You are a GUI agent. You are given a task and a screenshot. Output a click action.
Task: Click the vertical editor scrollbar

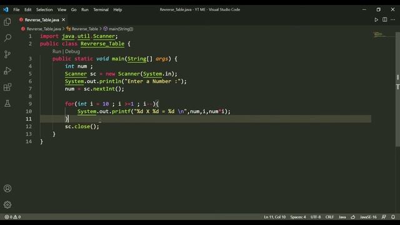397,89
